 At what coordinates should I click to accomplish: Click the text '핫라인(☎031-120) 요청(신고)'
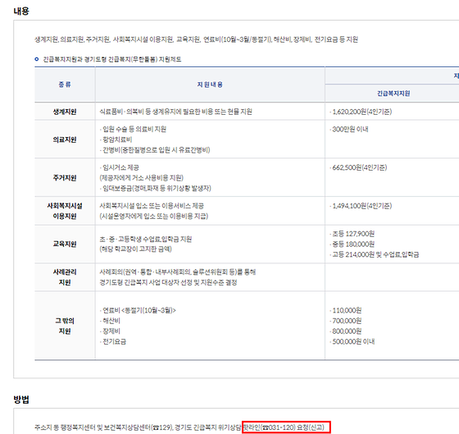point(284,427)
